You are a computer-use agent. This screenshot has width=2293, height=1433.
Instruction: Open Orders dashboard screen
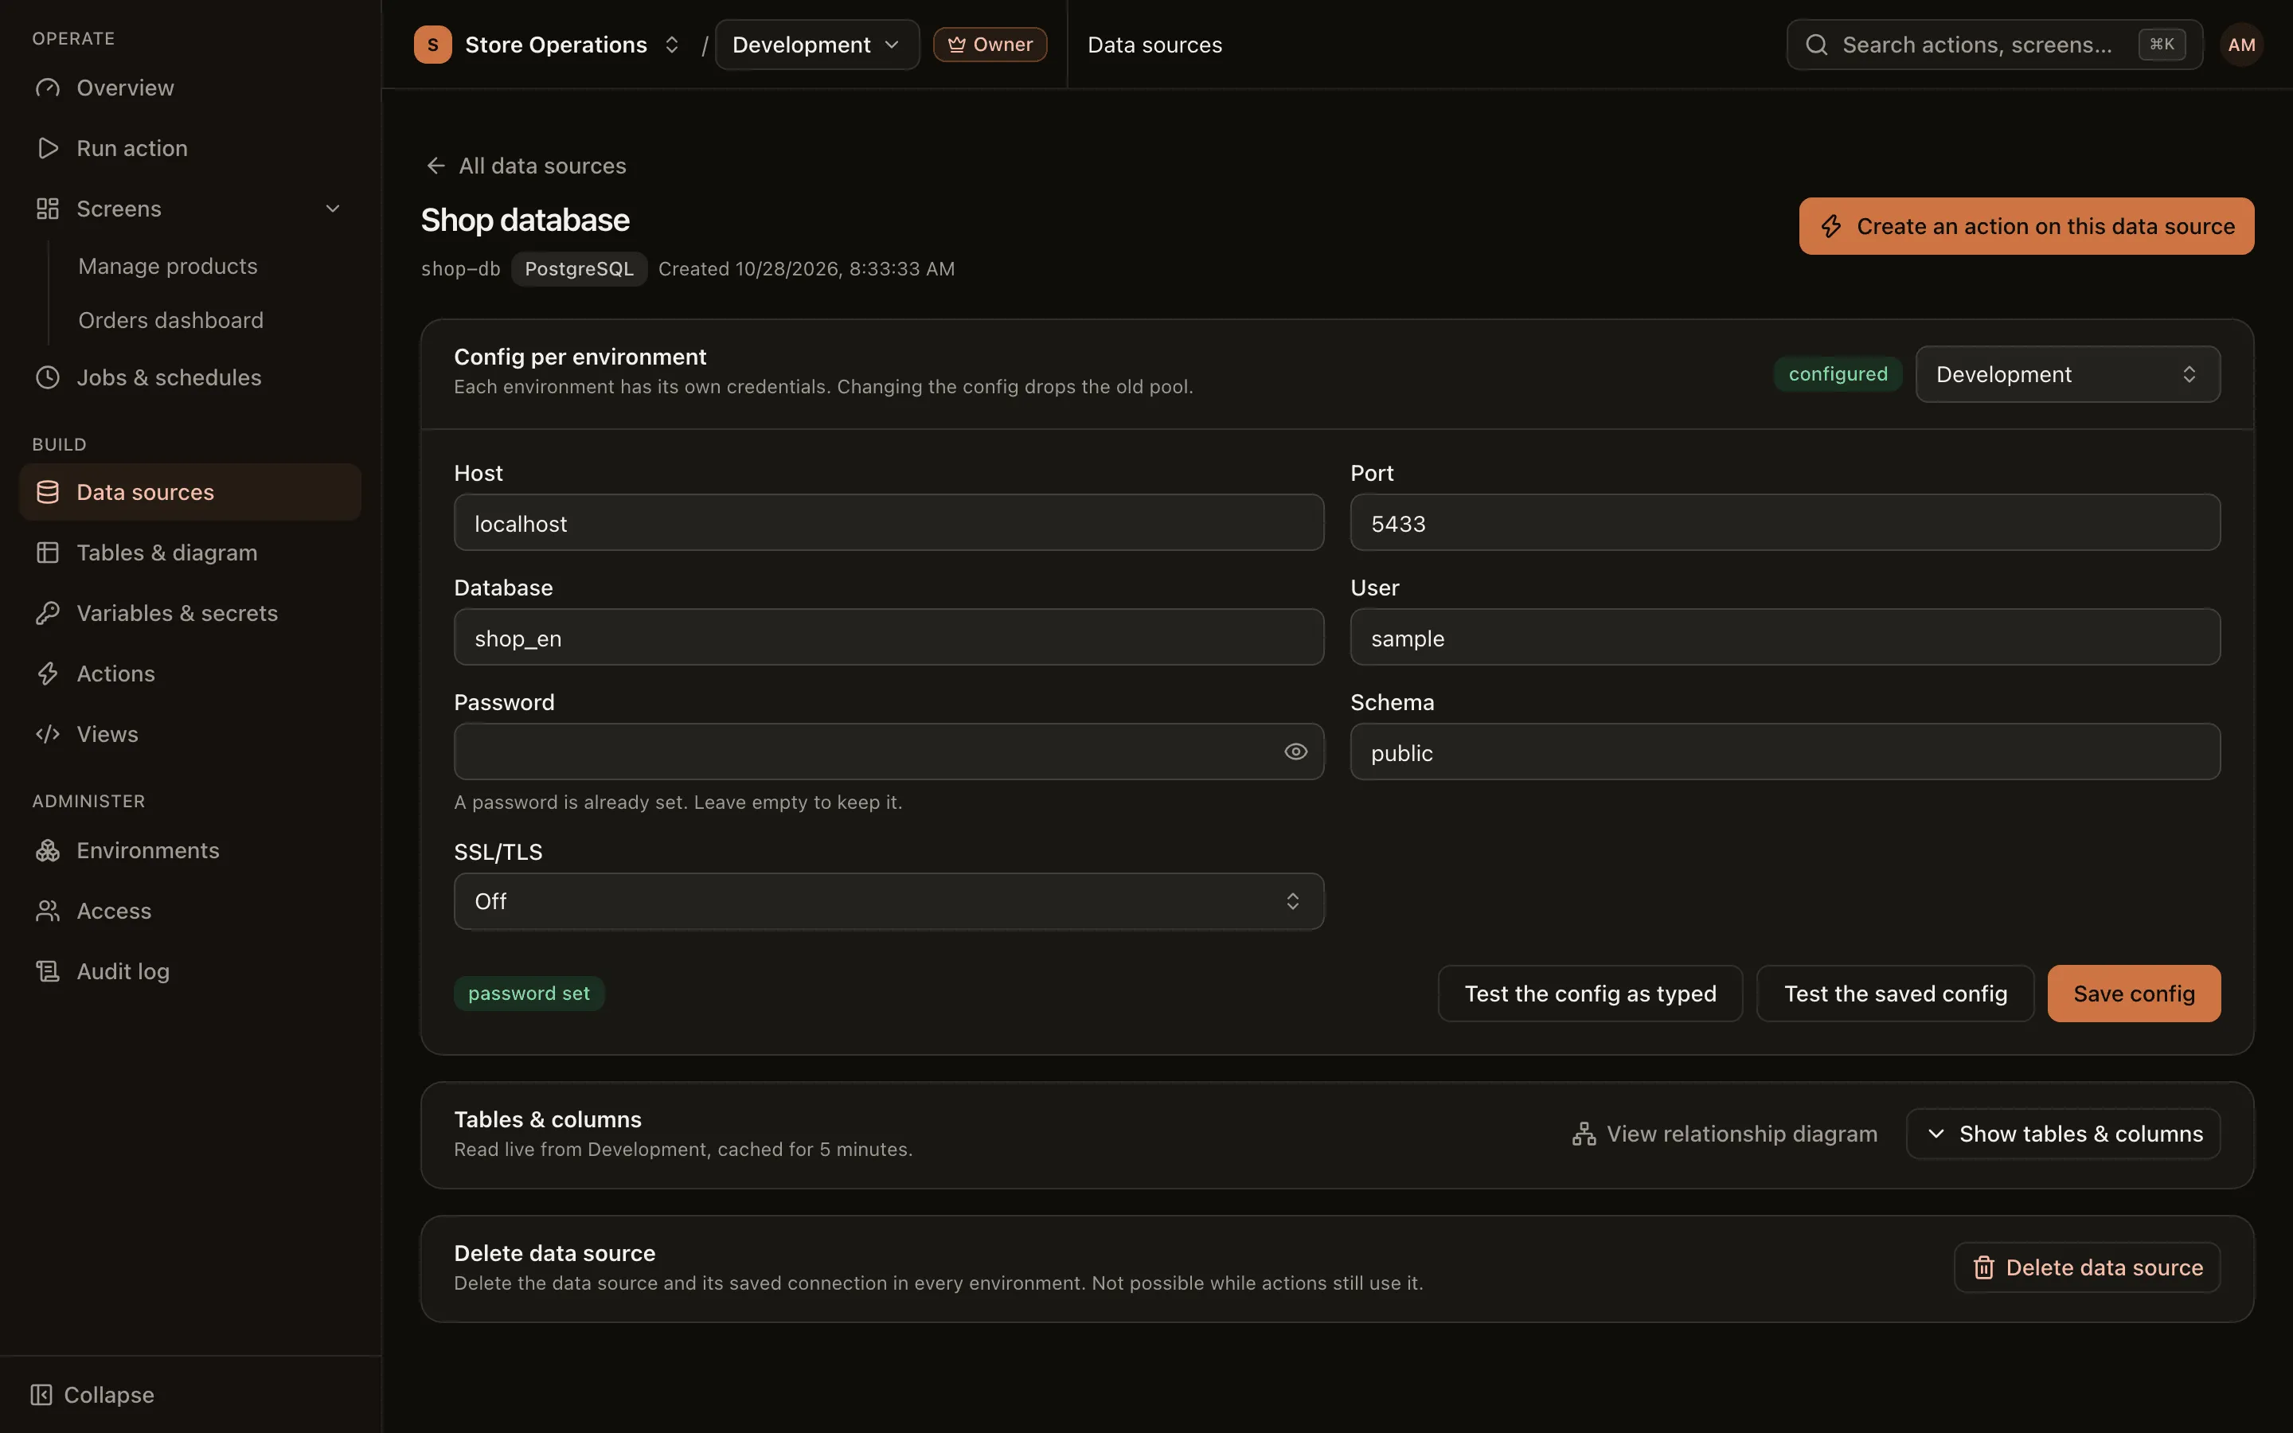(x=170, y=320)
